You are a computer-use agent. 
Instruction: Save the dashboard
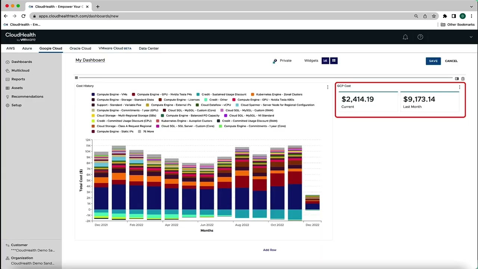[x=433, y=61]
